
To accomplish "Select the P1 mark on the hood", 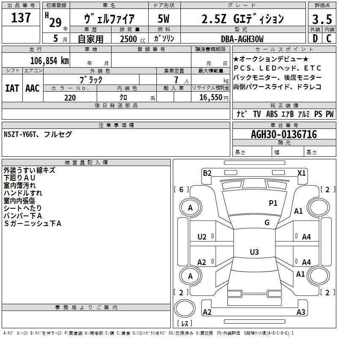I will (x=273, y=203).
